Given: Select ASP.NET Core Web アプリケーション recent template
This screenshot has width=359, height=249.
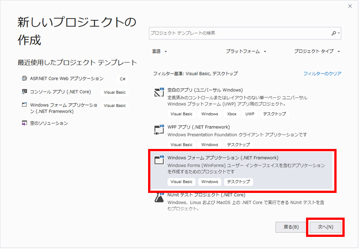Looking at the screenshot, I should (66, 79).
